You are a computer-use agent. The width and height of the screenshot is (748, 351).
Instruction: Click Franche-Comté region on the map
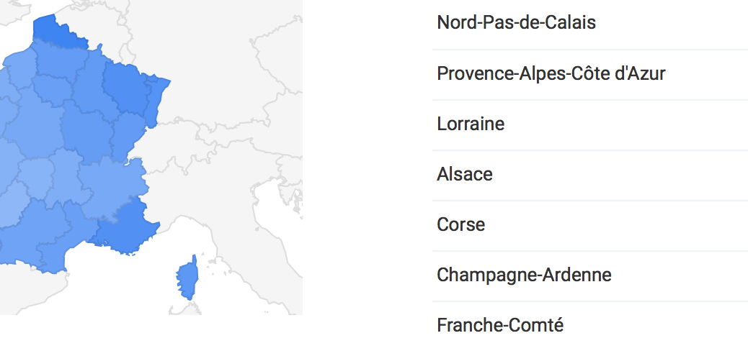coord(126,133)
